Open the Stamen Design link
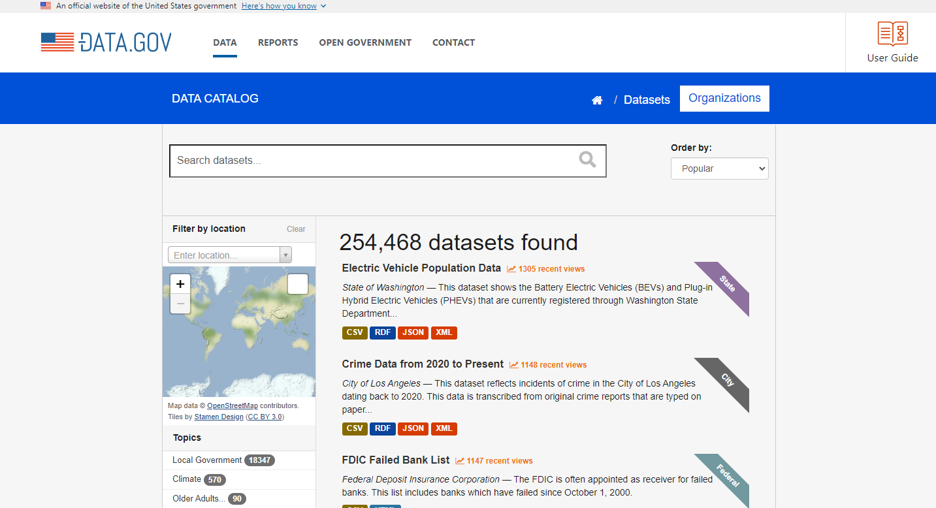936x508 pixels. click(x=219, y=417)
